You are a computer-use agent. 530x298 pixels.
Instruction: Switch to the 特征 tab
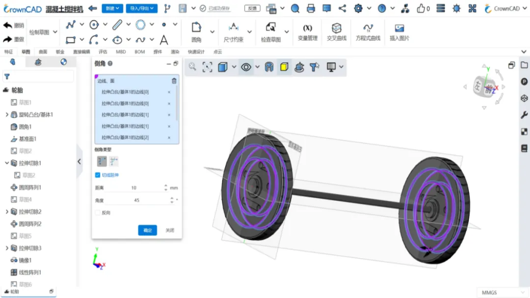8,52
